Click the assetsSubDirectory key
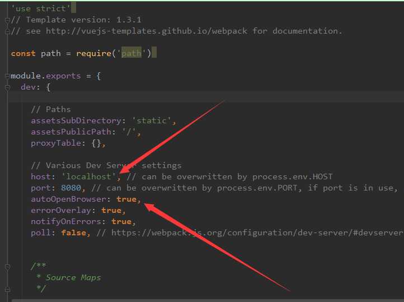 pos(76,120)
